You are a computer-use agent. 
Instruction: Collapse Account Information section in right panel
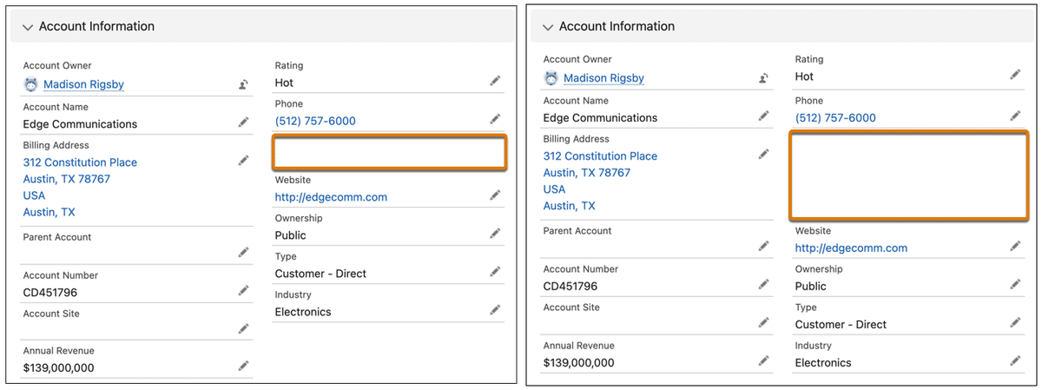tap(547, 27)
